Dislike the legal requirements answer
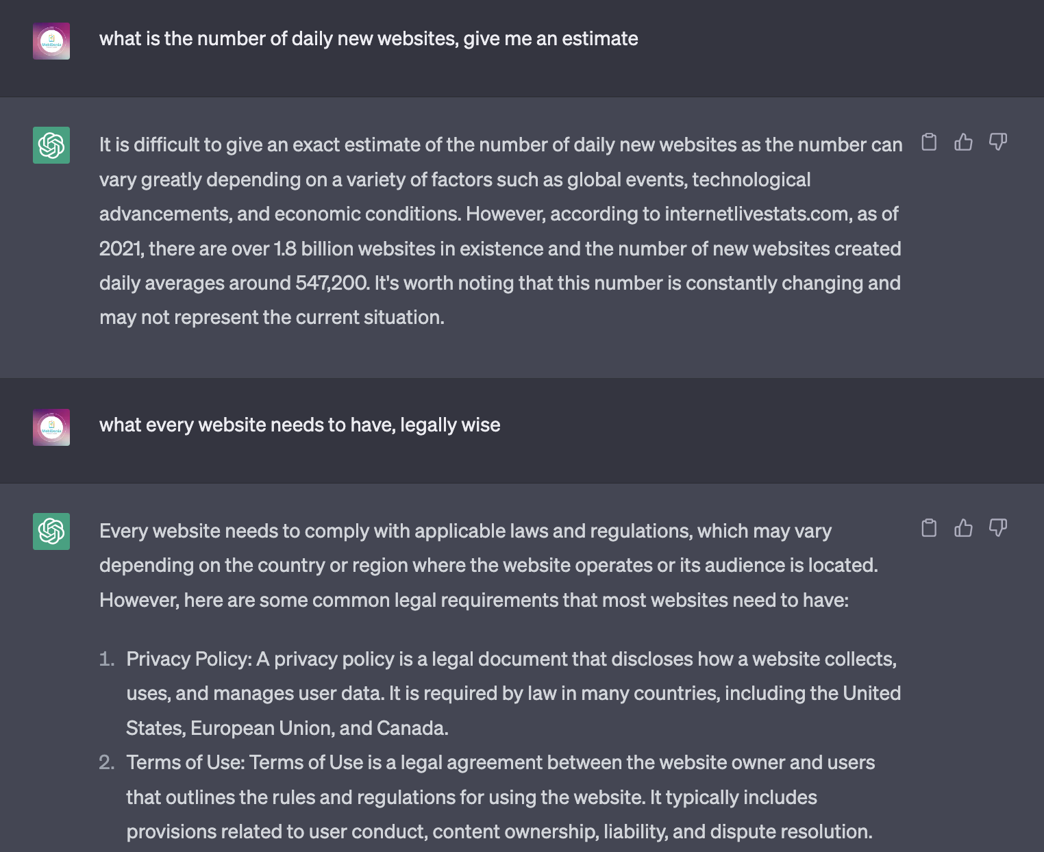The height and width of the screenshot is (852, 1044). pyautogui.click(x=997, y=528)
